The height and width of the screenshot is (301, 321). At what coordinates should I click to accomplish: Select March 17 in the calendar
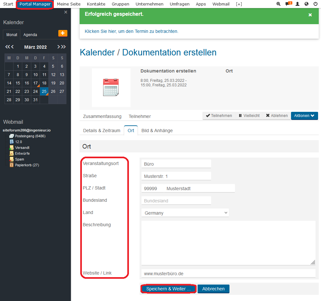pos(35,83)
